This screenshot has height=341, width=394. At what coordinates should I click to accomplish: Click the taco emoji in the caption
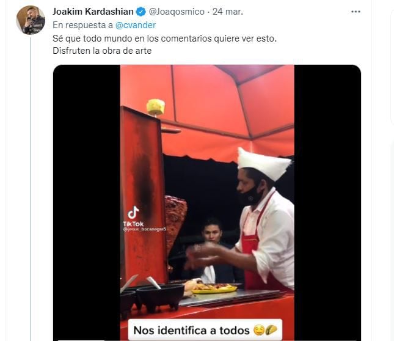[271, 330]
